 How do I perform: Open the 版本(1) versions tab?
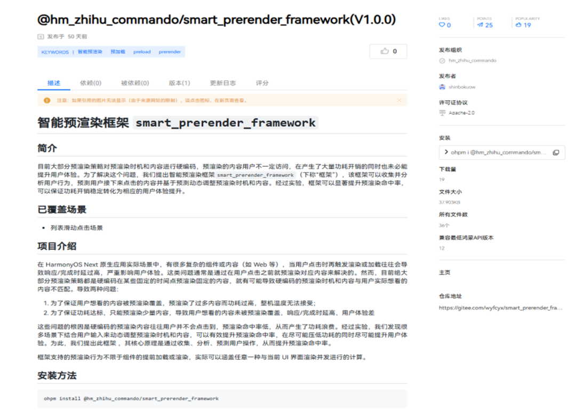pos(179,83)
